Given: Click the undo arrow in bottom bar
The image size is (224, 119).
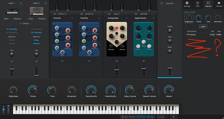Looking at the screenshot, I should (x=159, y=117).
